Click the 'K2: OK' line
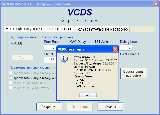The width and height of the screenshot is (160, 115). tap(80, 83)
